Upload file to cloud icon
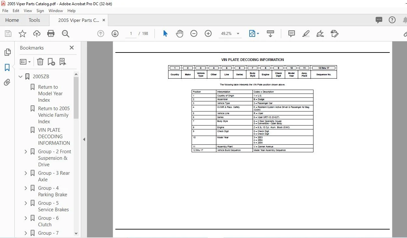The image size is (407, 238). click(x=36, y=34)
